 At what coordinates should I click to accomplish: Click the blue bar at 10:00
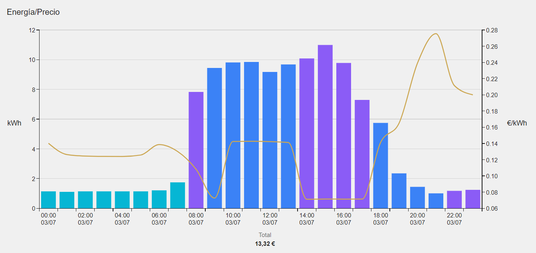(x=233, y=135)
